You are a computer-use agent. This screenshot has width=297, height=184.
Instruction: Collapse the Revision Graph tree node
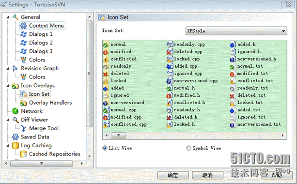pyautogui.click(x=8, y=69)
